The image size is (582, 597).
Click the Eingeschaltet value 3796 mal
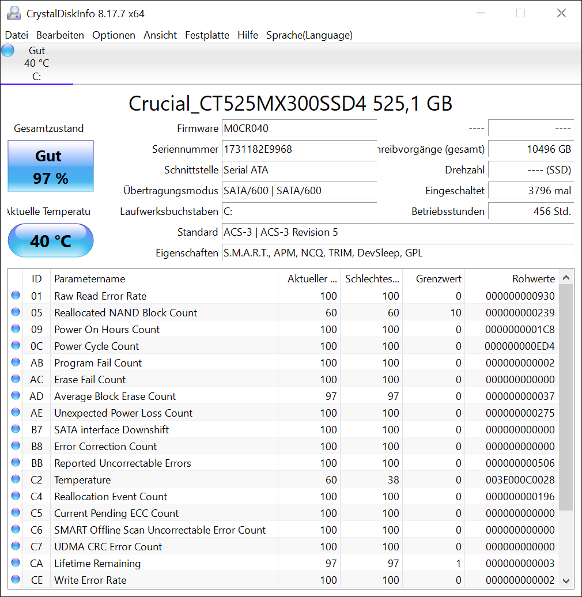click(x=531, y=190)
